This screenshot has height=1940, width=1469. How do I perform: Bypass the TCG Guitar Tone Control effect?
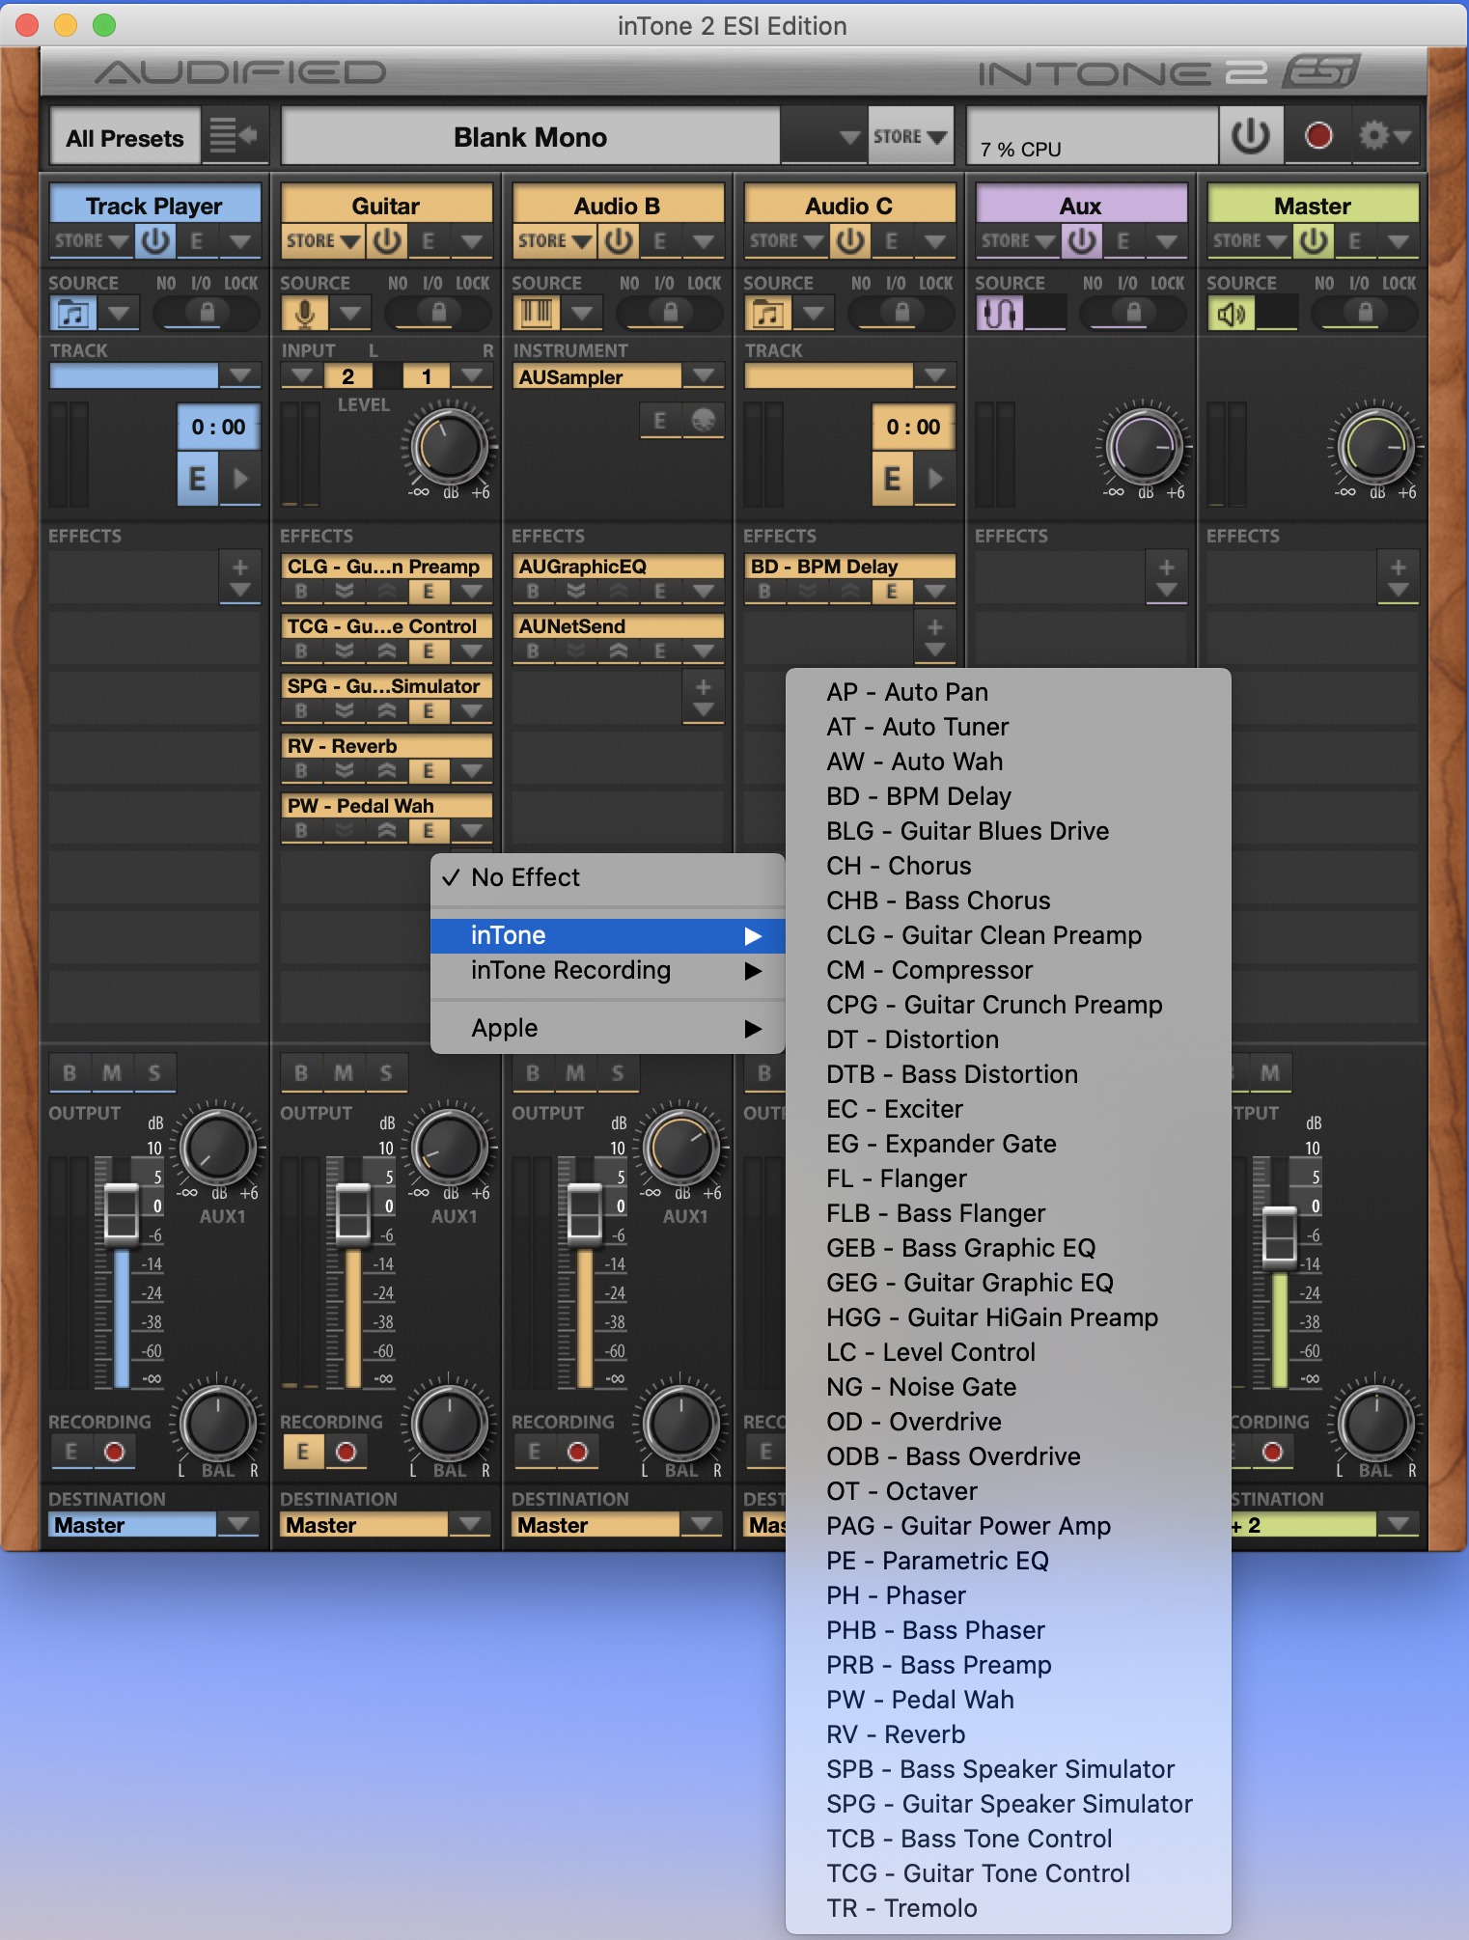(x=301, y=651)
